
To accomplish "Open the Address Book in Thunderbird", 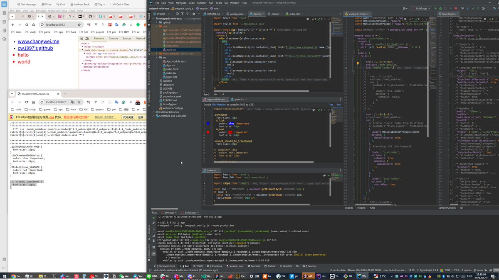I will (x=79, y=4).
